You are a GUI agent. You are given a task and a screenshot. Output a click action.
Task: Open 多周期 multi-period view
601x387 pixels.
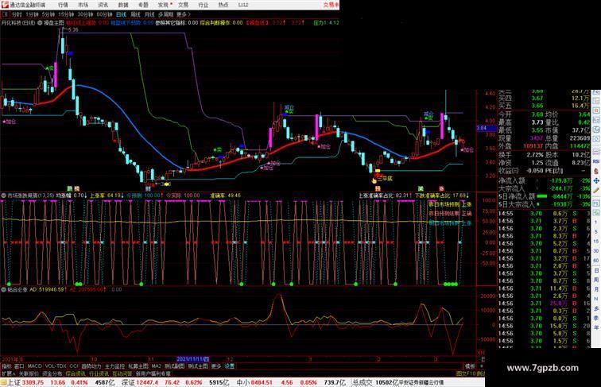tap(165, 14)
